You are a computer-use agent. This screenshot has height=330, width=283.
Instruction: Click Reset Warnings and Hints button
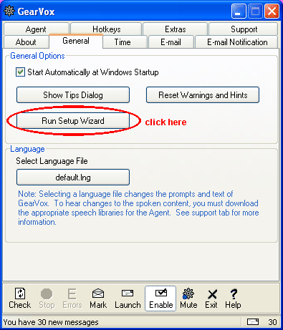point(203,95)
